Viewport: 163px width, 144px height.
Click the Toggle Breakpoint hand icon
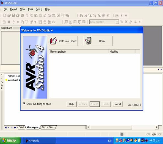[45, 22]
